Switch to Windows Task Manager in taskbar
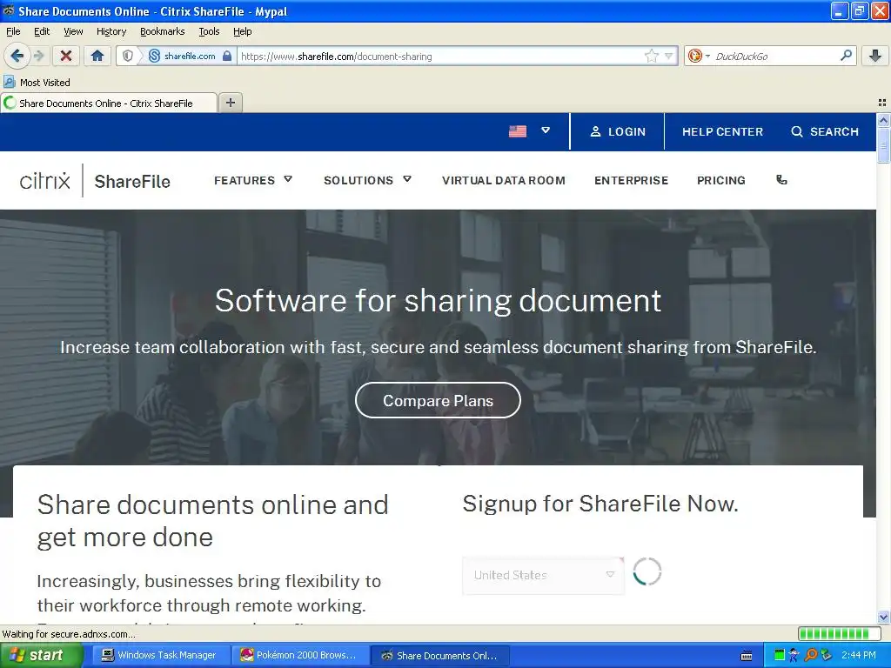The height and width of the screenshot is (668, 891). (160, 656)
